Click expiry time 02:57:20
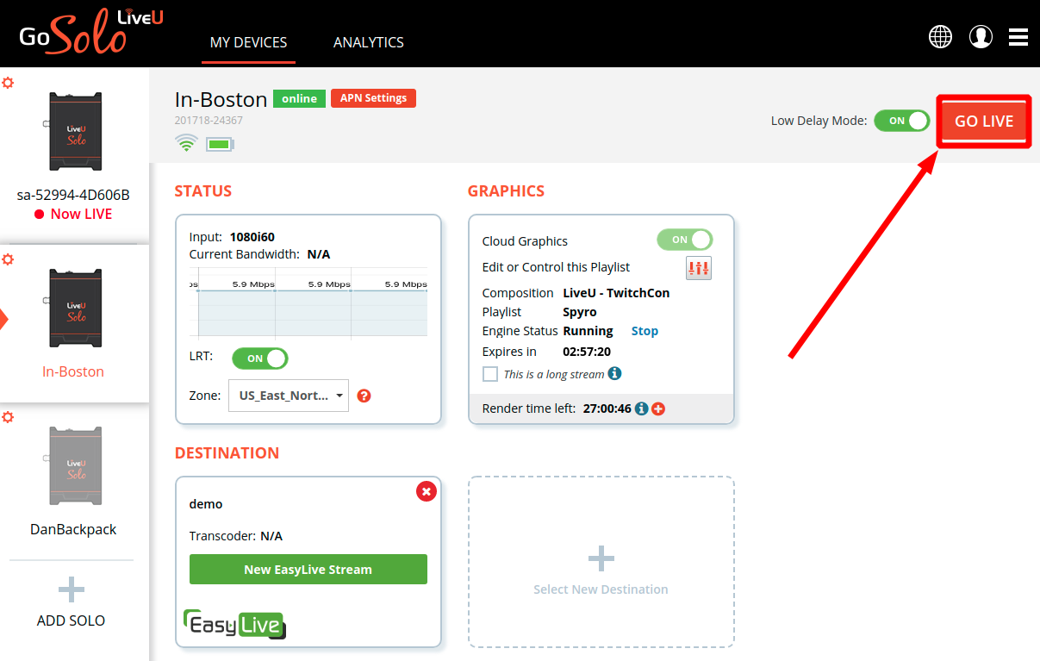This screenshot has height=661, width=1040. coord(587,352)
